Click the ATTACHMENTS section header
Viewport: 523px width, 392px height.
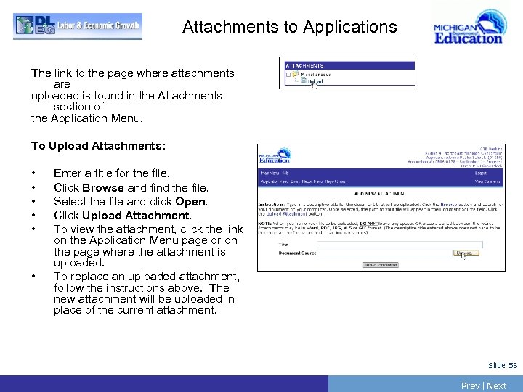point(349,65)
